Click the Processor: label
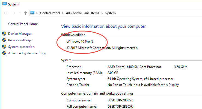 point(74,67)
